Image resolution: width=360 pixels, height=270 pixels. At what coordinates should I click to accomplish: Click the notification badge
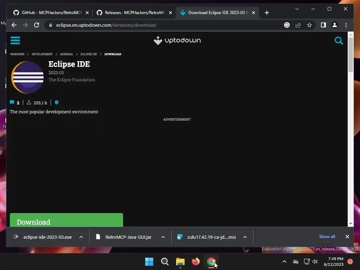point(350,262)
